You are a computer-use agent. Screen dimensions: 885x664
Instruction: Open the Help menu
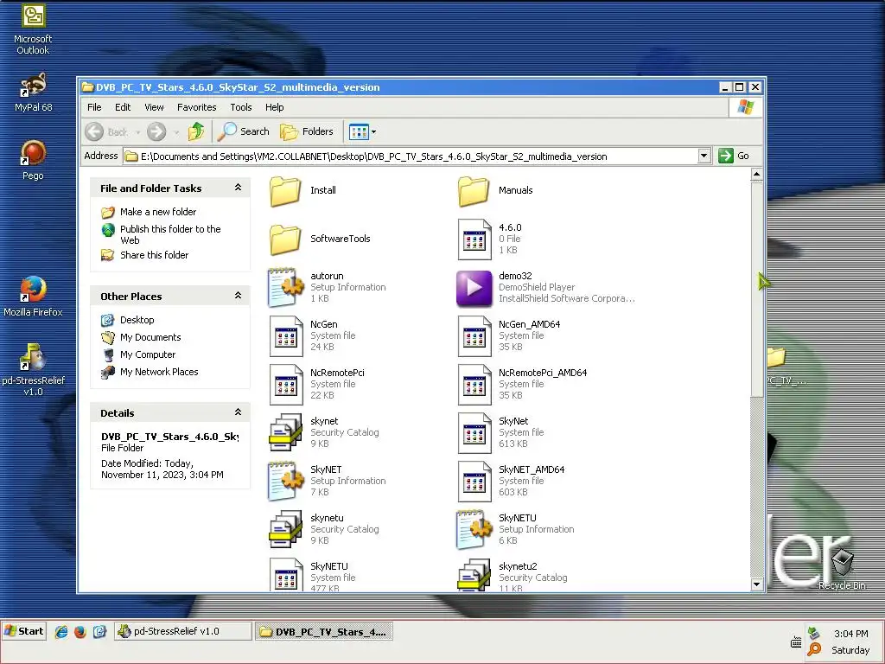coord(274,107)
